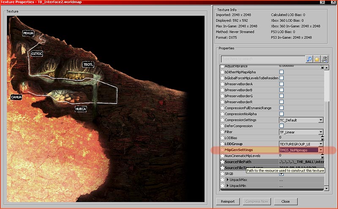
Task: Select the MipGenSettings property label
Action: (x=239, y=150)
